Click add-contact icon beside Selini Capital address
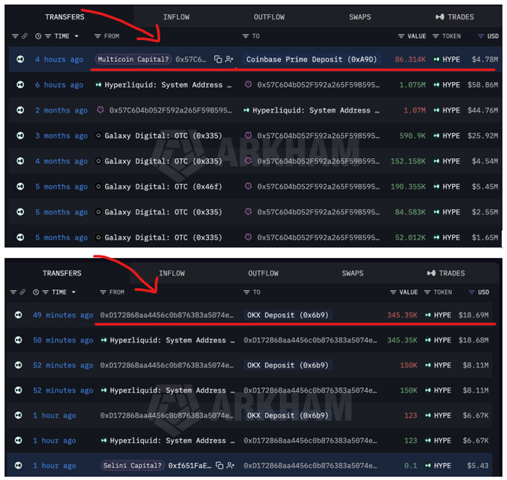This screenshot has width=507, height=480. (x=230, y=465)
